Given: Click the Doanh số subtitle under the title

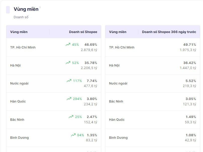Looking at the screenshot, I should pos(21,17).
